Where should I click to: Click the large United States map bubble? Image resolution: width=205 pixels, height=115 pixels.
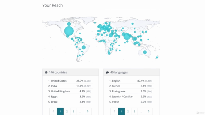(69, 31)
